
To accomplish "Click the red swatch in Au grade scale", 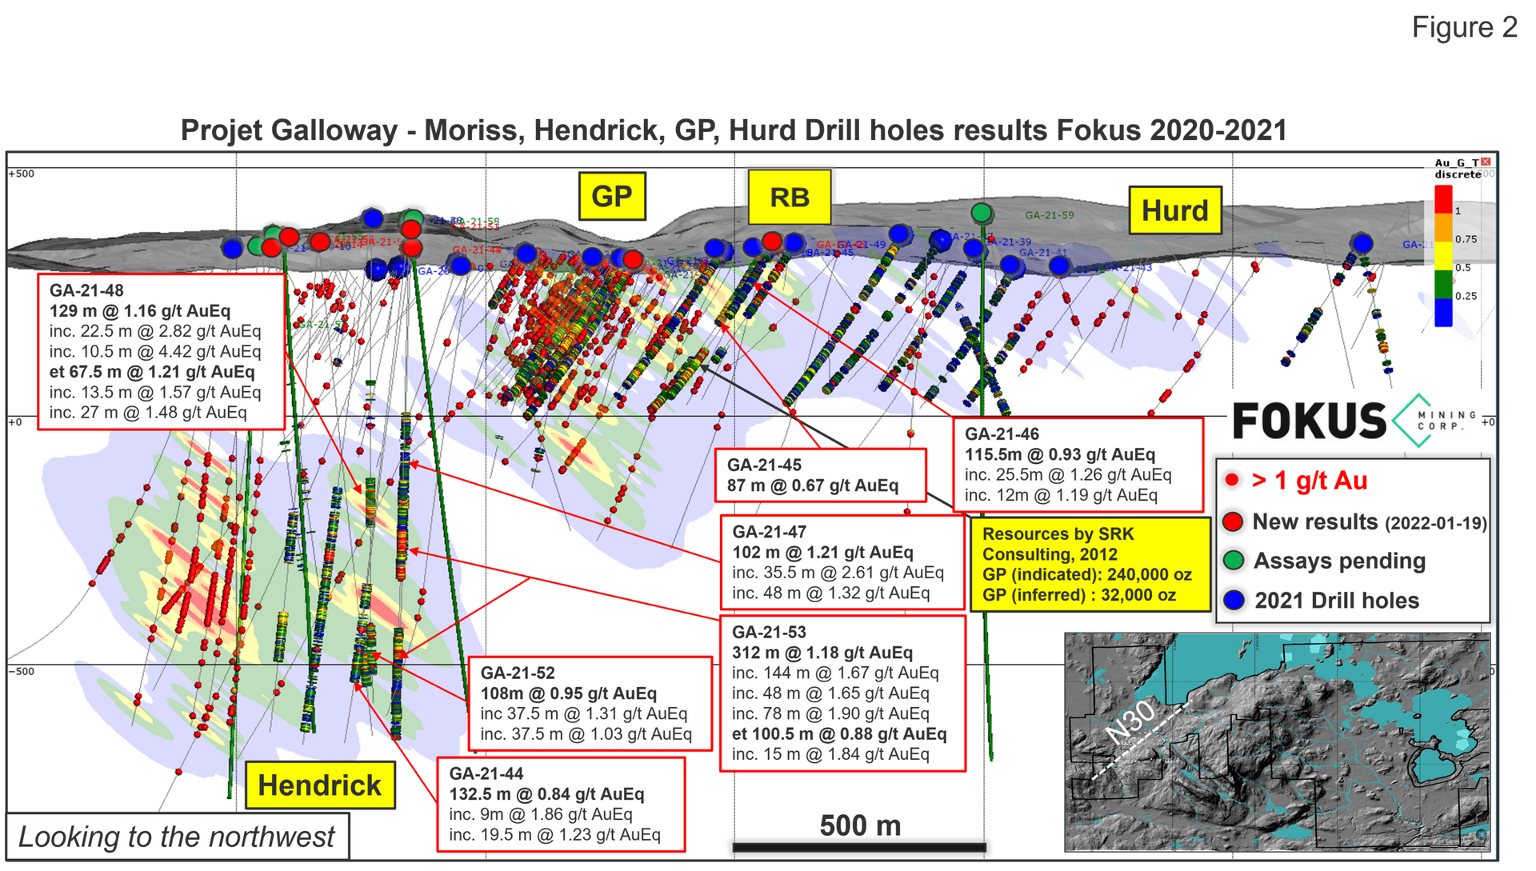I will pos(1443,199).
